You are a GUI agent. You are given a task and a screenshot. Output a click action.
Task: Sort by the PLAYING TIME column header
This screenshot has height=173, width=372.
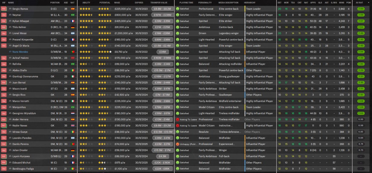(x=186, y=3)
